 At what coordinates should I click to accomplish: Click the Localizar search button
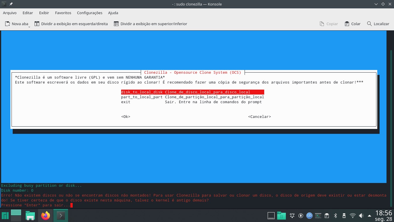tap(378, 24)
